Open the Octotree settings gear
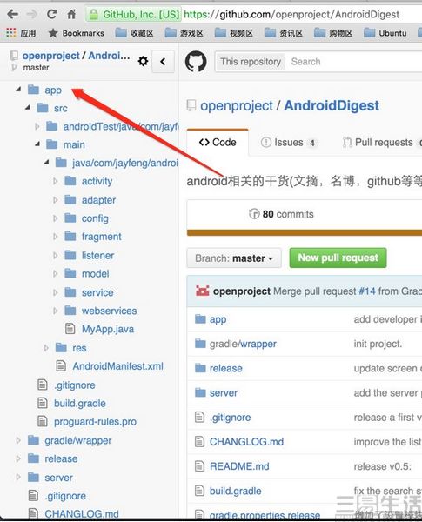Viewport: 422px width, 522px height. pos(143,61)
